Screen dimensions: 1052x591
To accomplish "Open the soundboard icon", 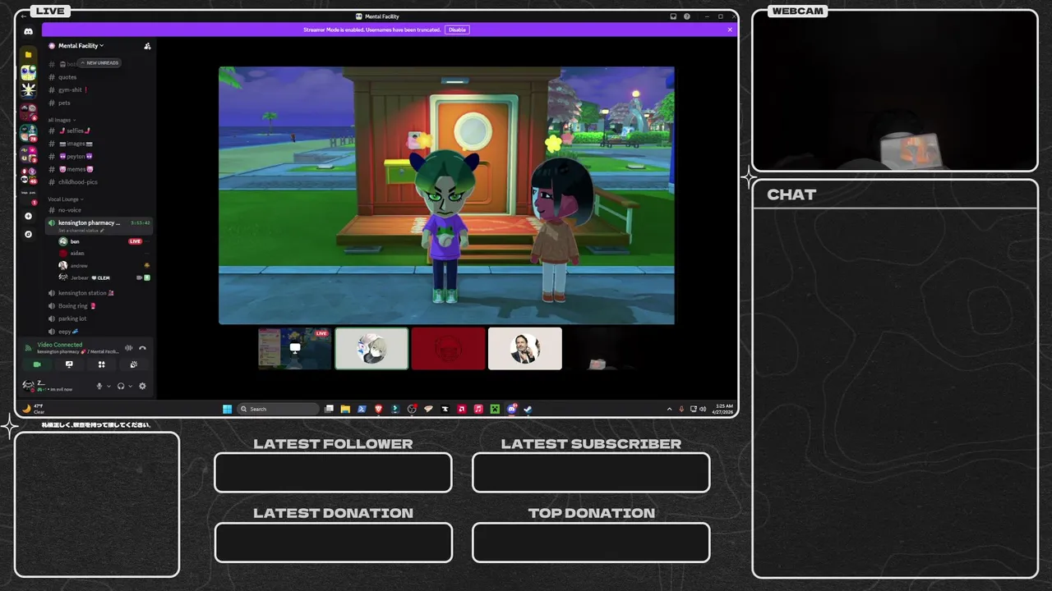I will 134,364.
